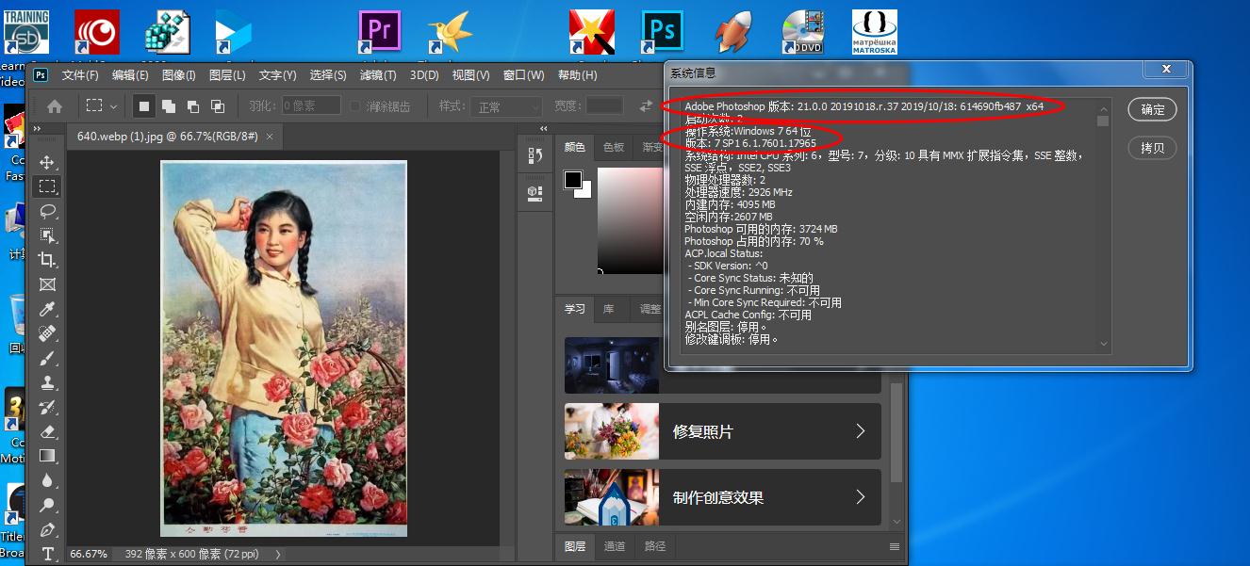Switch to the 色板 swatches tab
This screenshot has height=566, width=1250.
point(614,147)
